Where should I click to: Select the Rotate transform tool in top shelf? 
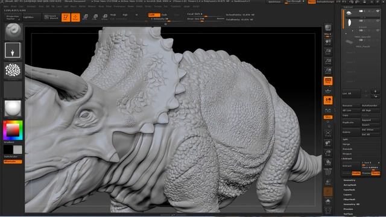pyautogui.click(x=104, y=17)
